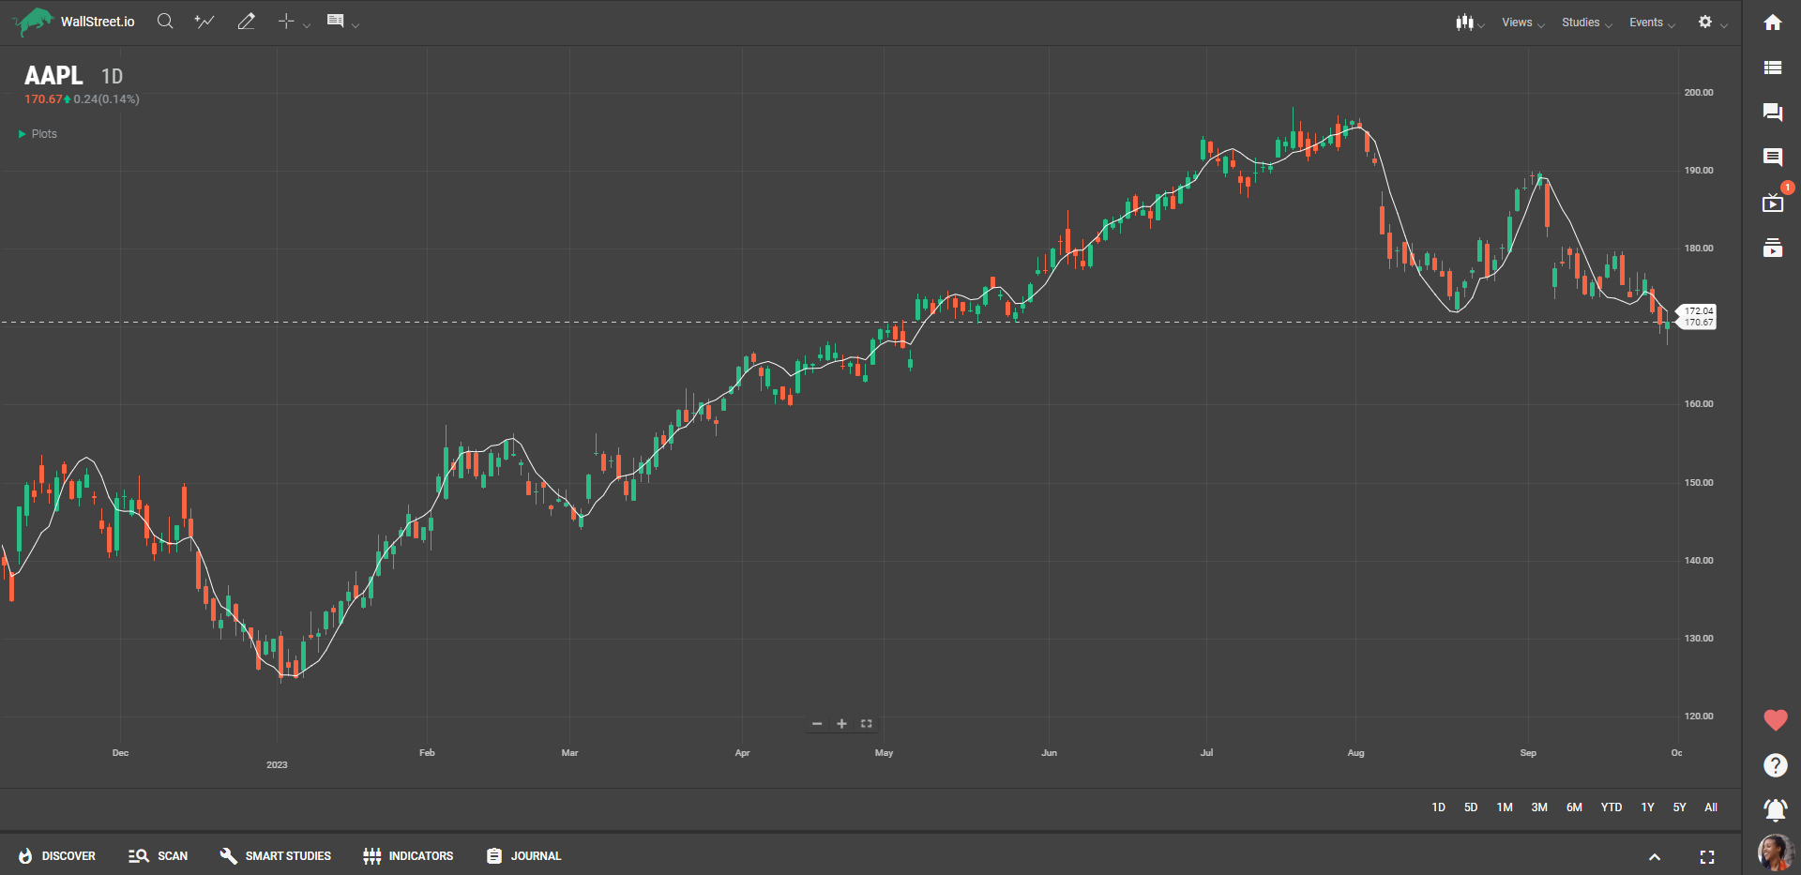Screen dimensions: 1801x875
Task: Select the 3M range button
Action: 1539,807
